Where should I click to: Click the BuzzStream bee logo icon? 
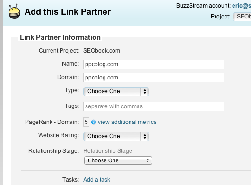tap(14, 11)
